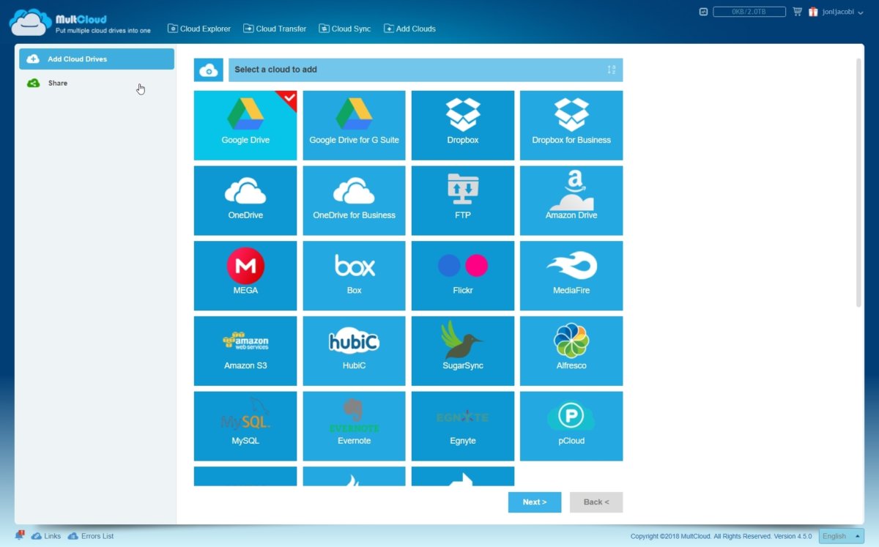
Task: Select the Amazon Drive tile
Action: (571, 201)
